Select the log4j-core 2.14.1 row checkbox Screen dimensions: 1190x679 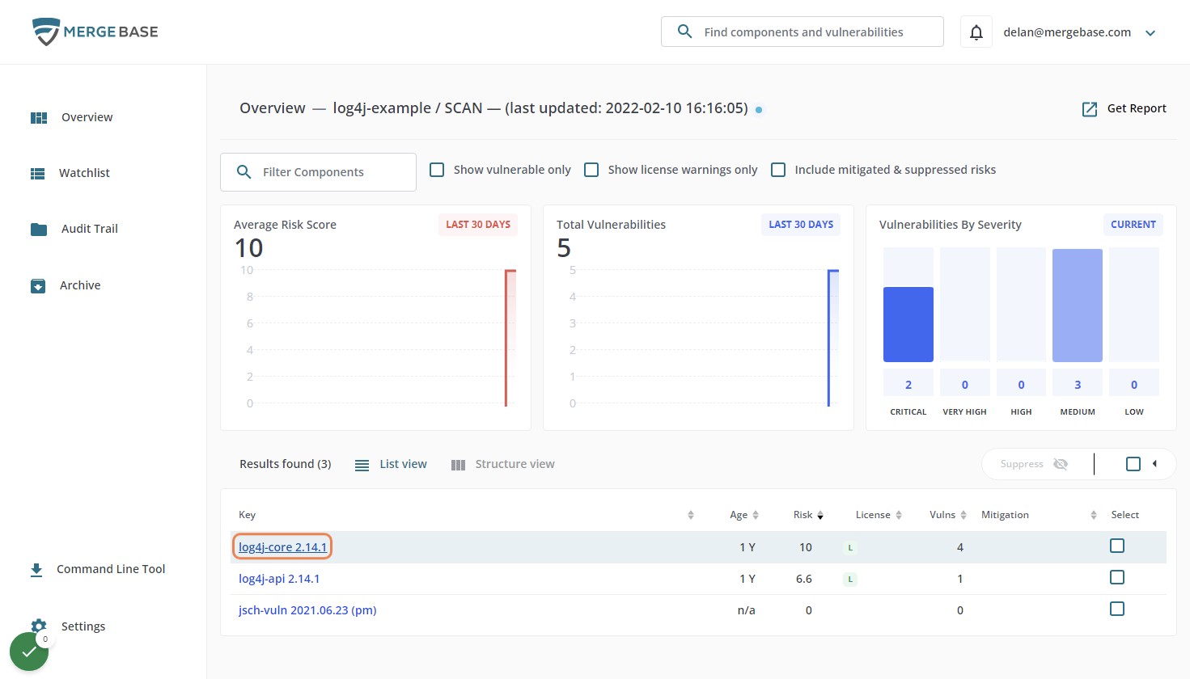pyautogui.click(x=1117, y=546)
